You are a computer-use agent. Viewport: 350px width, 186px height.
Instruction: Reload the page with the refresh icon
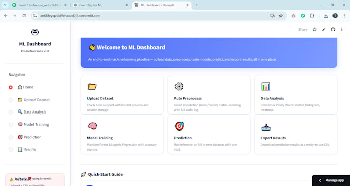[x=24, y=16]
